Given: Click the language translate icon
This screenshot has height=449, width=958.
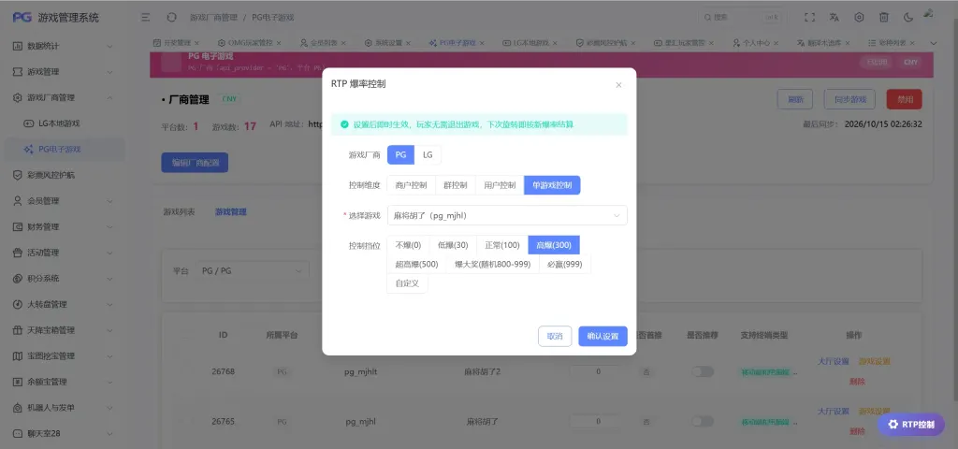Looking at the screenshot, I should coord(835,18).
